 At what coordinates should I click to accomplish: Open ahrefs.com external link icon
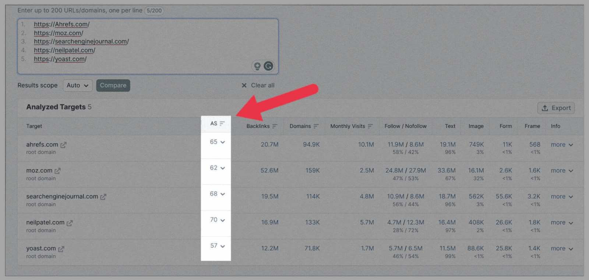pyautogui.click(x=63, y=145)
